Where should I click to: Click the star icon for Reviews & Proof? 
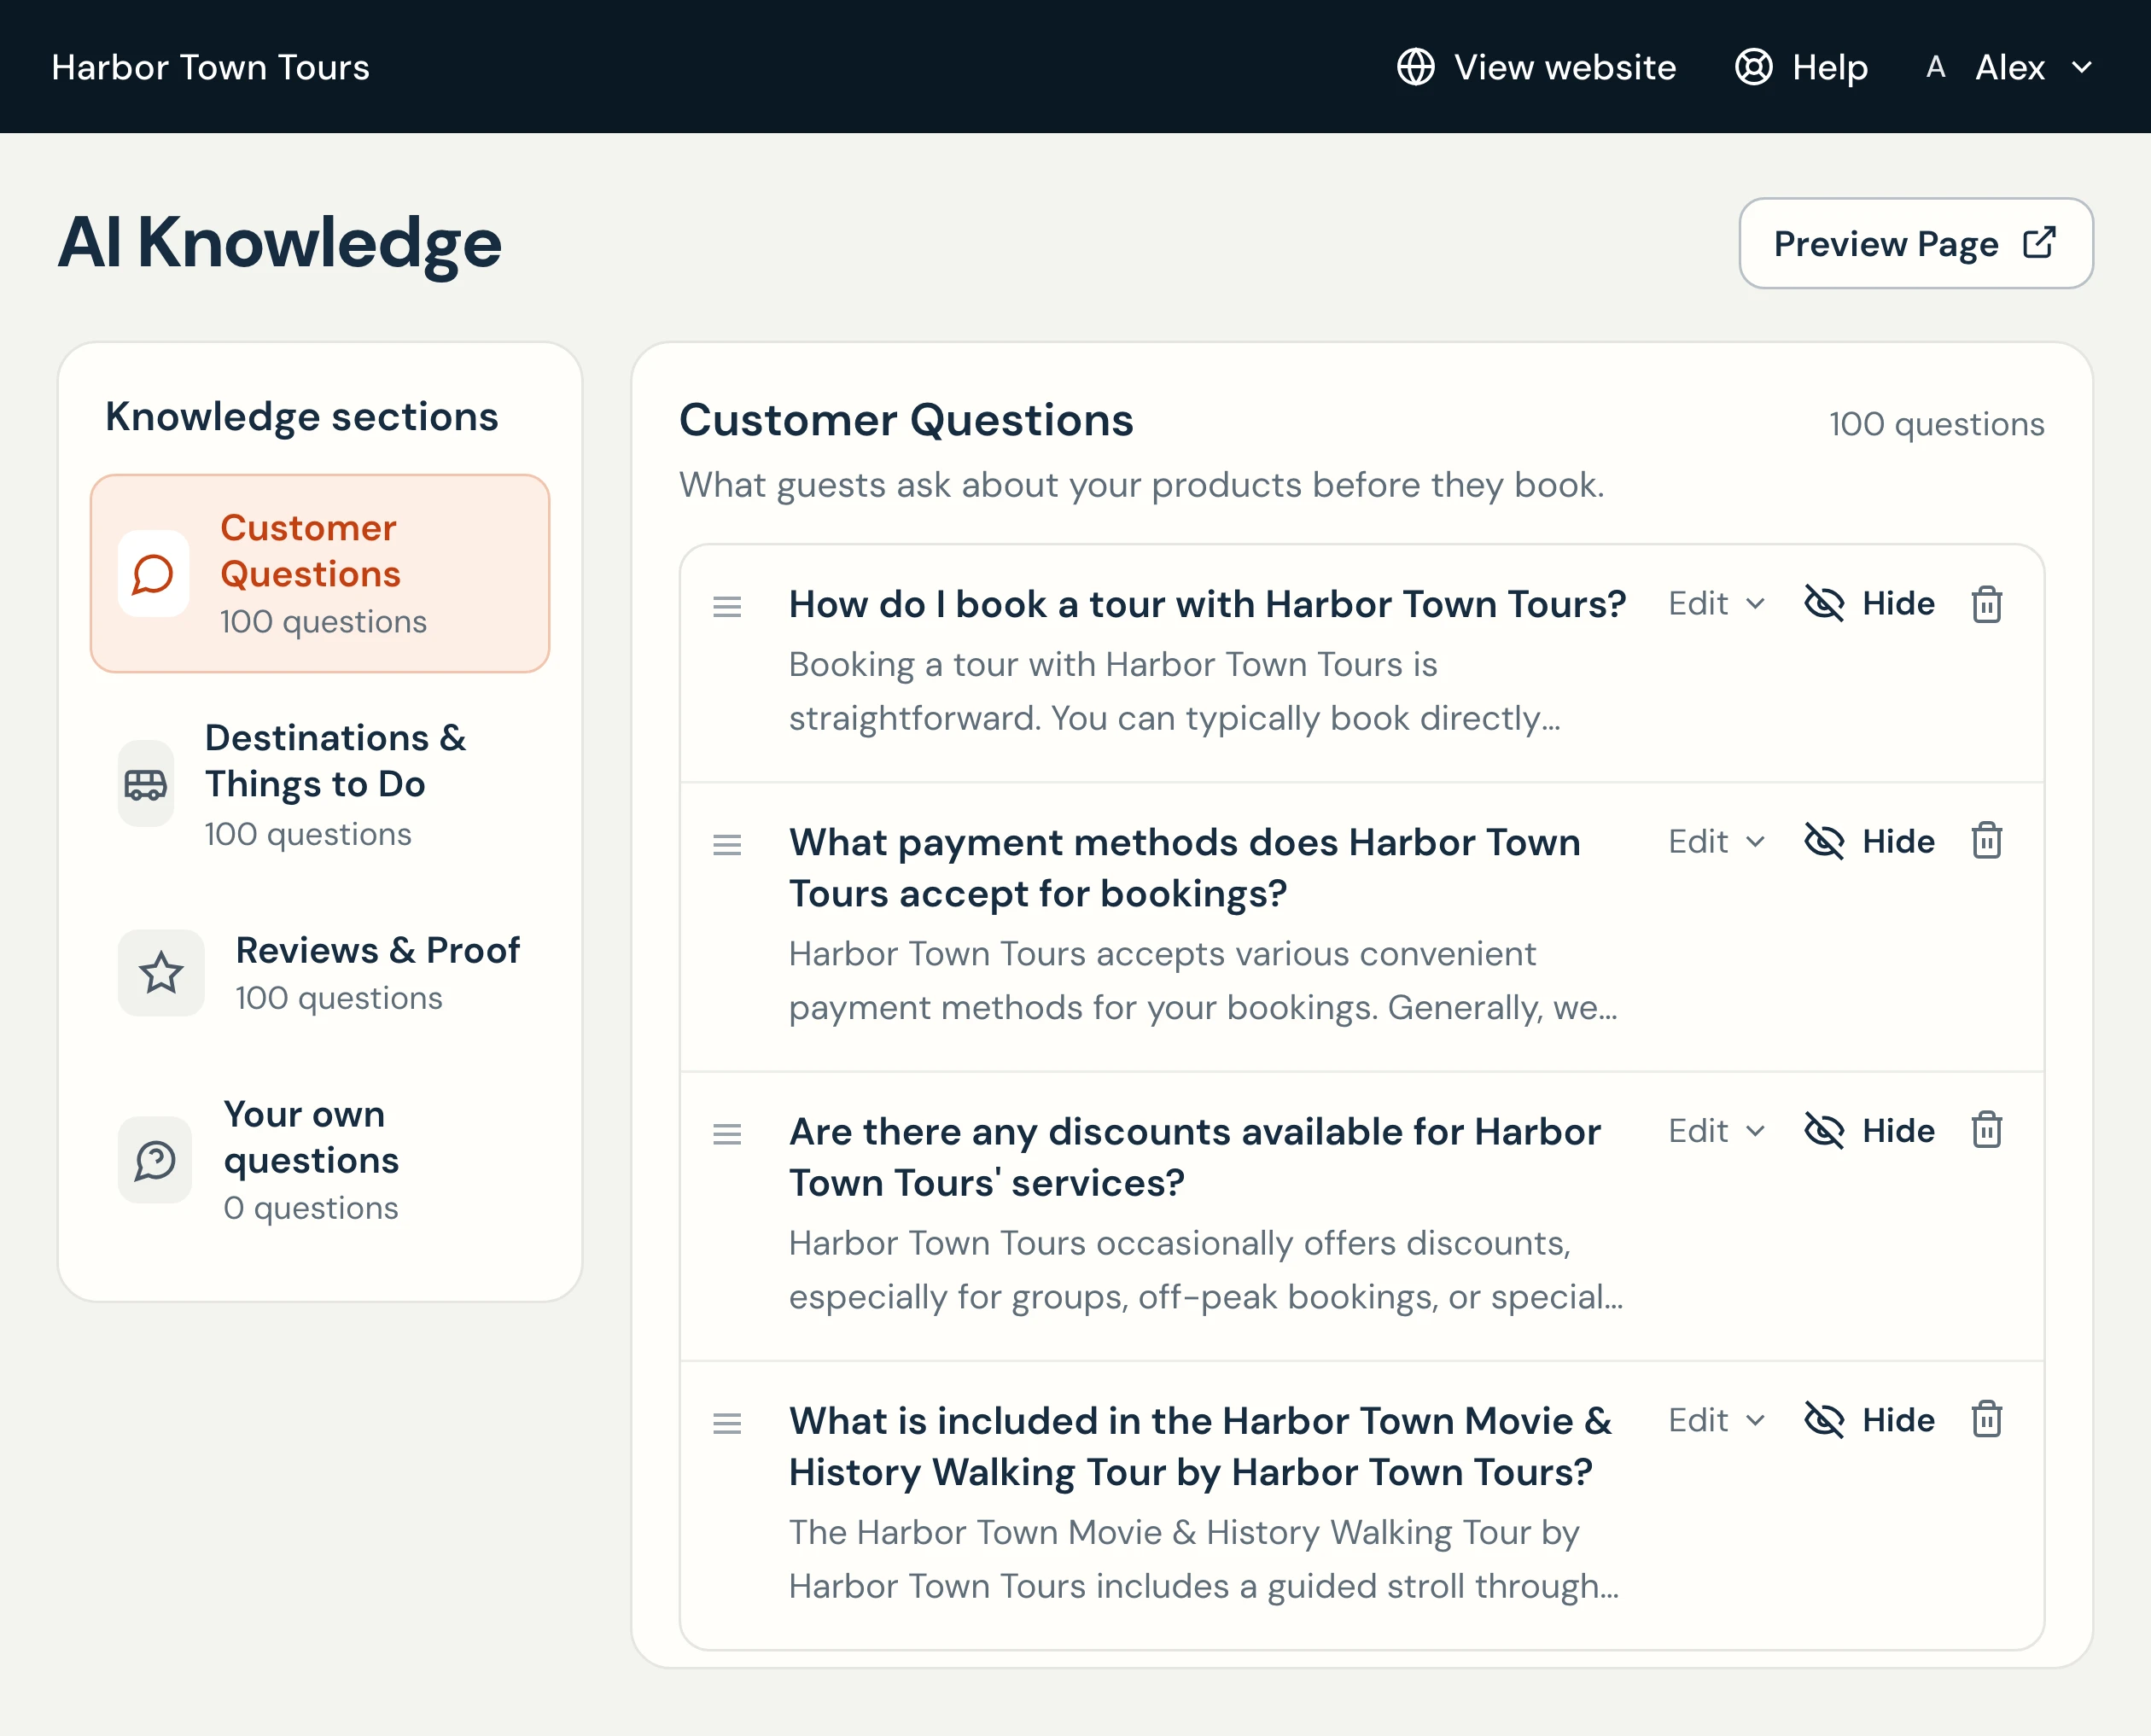[x=161, y=973]
